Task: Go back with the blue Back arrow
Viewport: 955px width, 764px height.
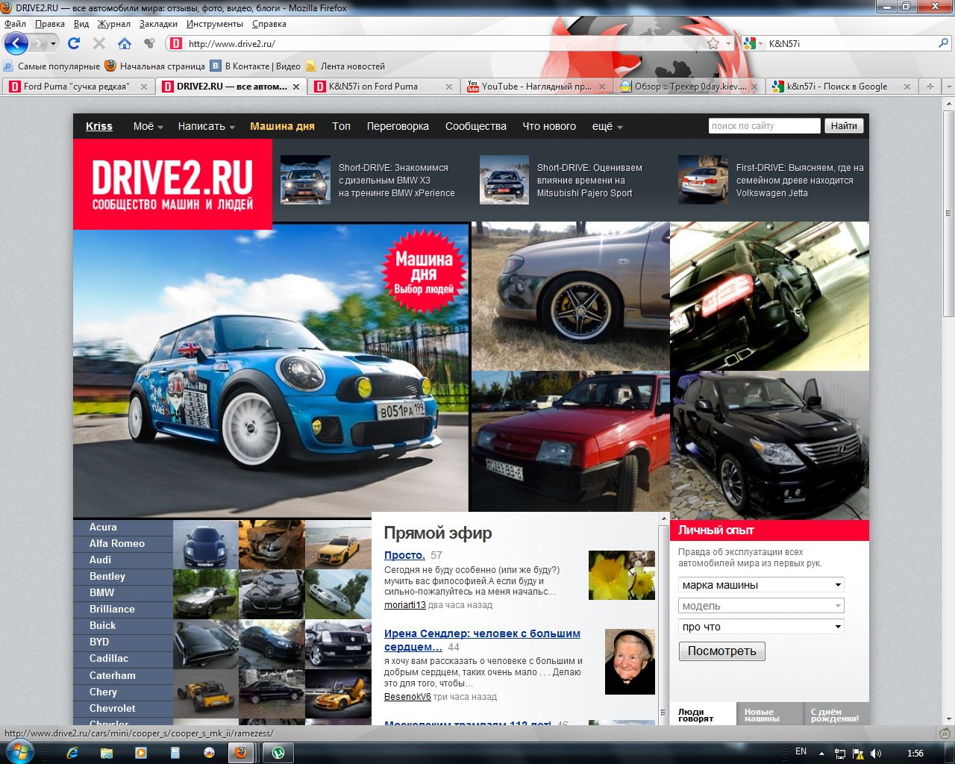Action: (16, 43)
